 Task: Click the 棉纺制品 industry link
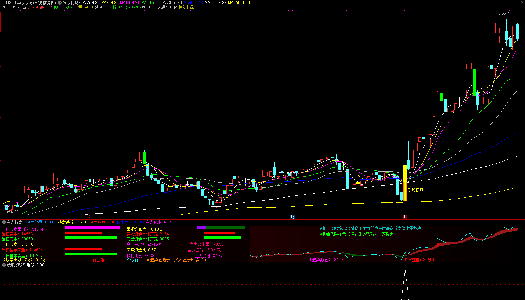pyautogui.click(x=186, y=7)
